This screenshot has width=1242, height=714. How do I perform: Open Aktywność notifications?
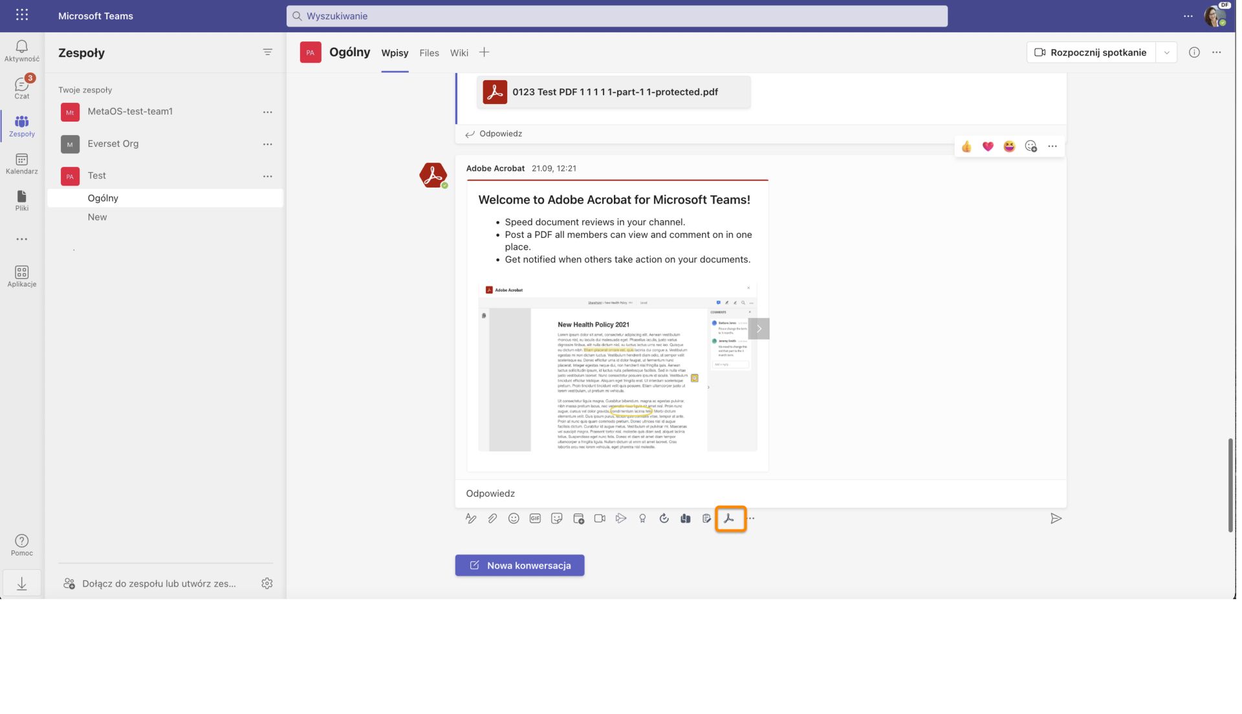(22, 51)
